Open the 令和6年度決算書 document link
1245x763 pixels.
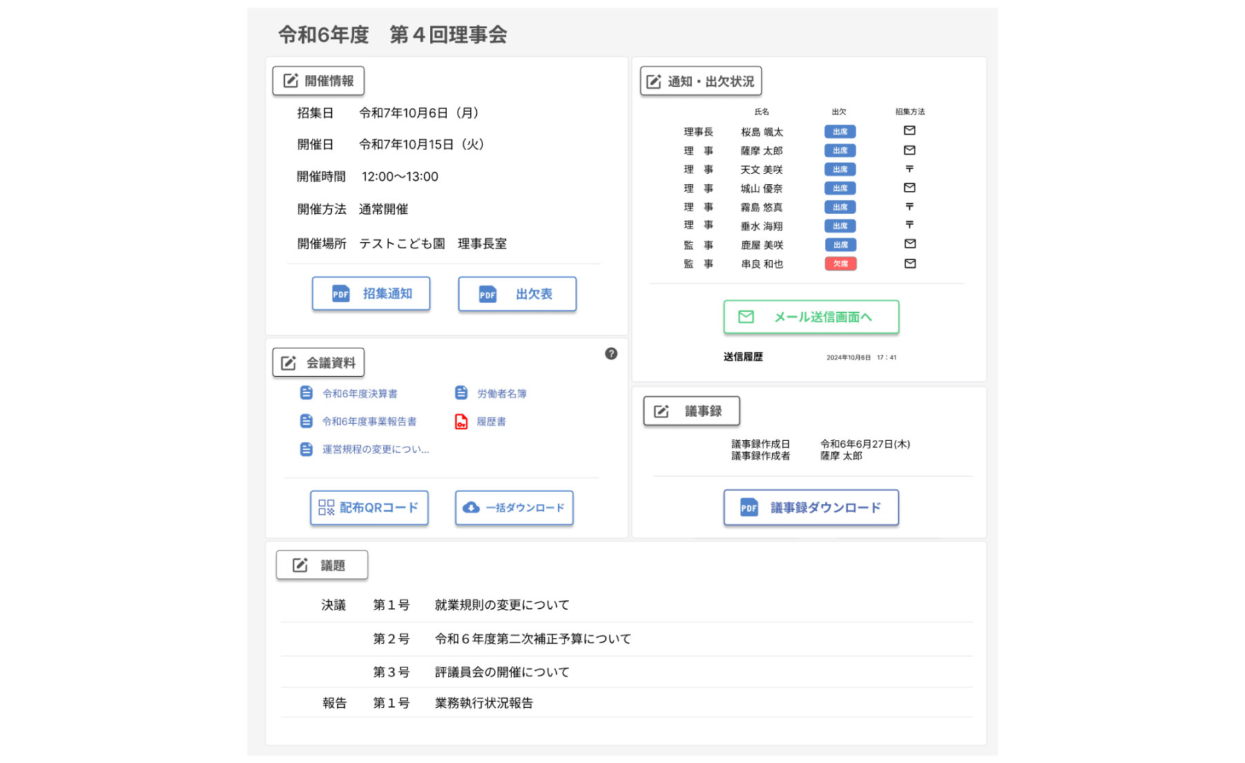[x=360, y=392]
